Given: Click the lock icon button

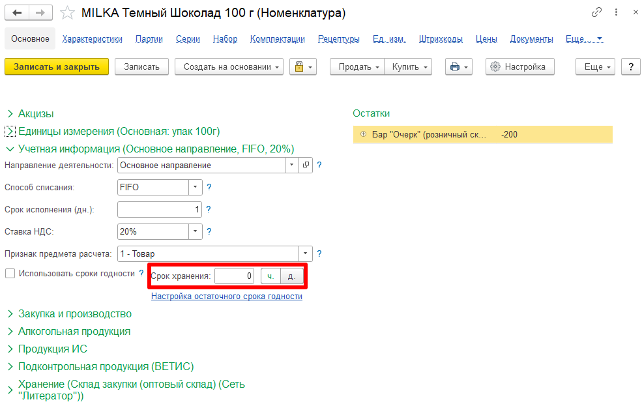Looking at the screenshot, I should click(303, 66).
